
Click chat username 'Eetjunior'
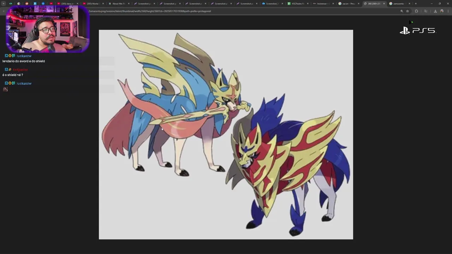click(20, 69)
